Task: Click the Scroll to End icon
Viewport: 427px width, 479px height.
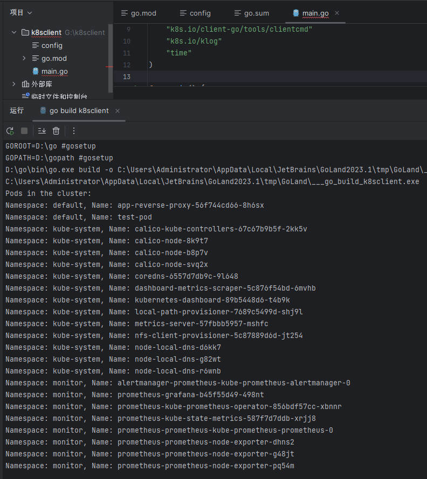Action: (x=42, y=131)
